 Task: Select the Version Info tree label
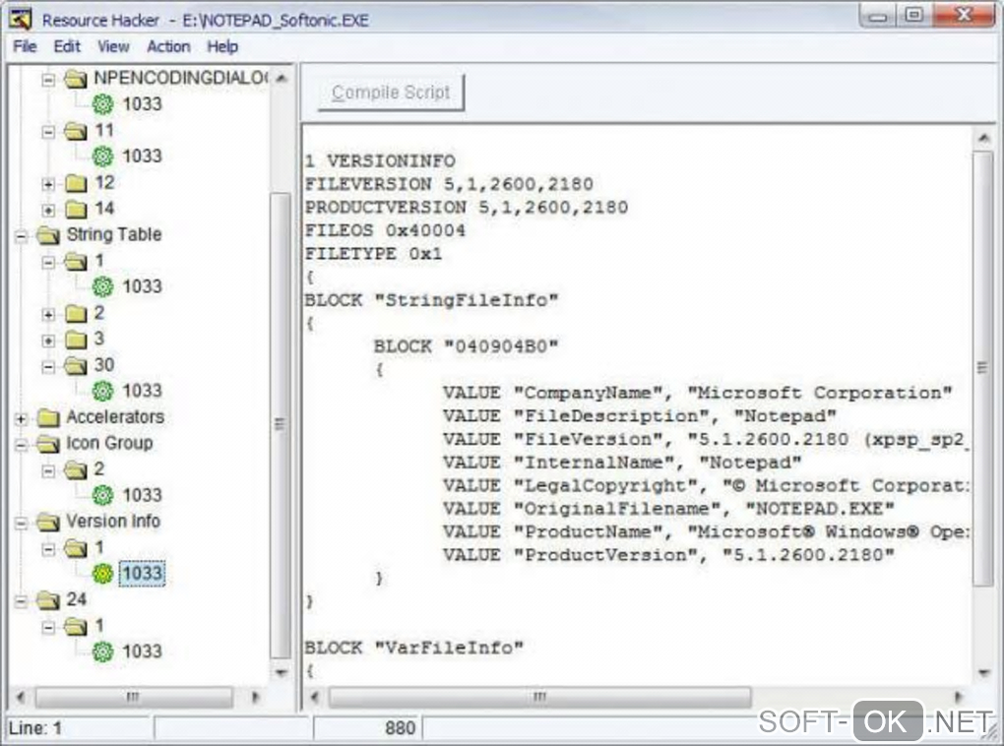click(x=113, y=522)
